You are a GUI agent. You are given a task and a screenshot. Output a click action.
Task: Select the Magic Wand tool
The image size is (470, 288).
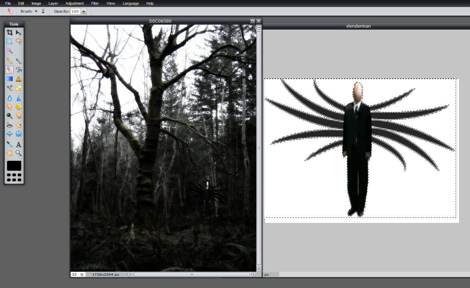[10, 50]
